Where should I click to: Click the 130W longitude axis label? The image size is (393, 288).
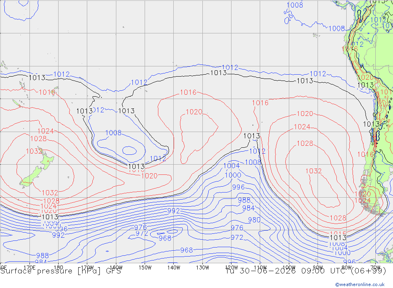[202, 268]
